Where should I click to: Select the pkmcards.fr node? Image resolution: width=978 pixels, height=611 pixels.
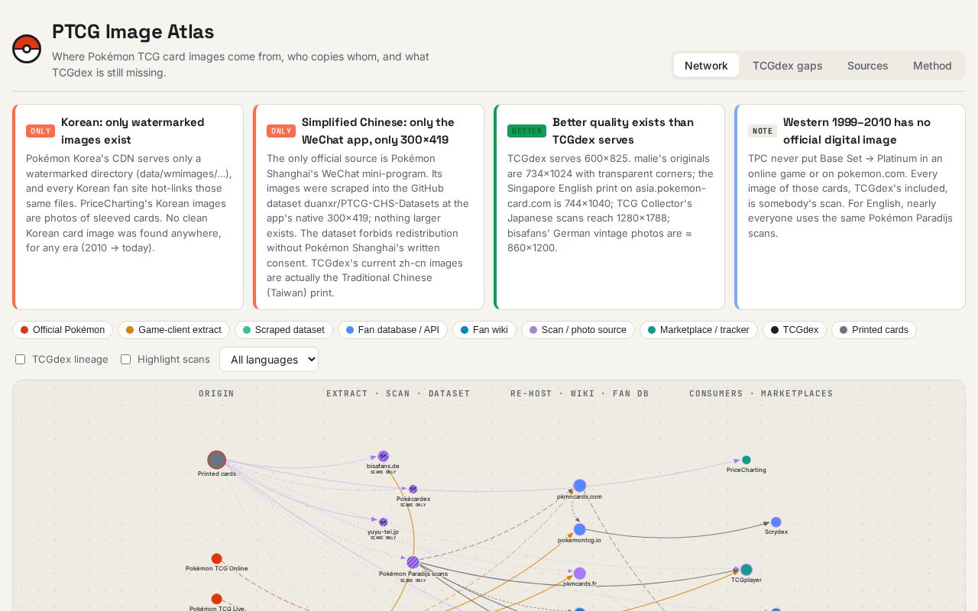click(580, 574)
